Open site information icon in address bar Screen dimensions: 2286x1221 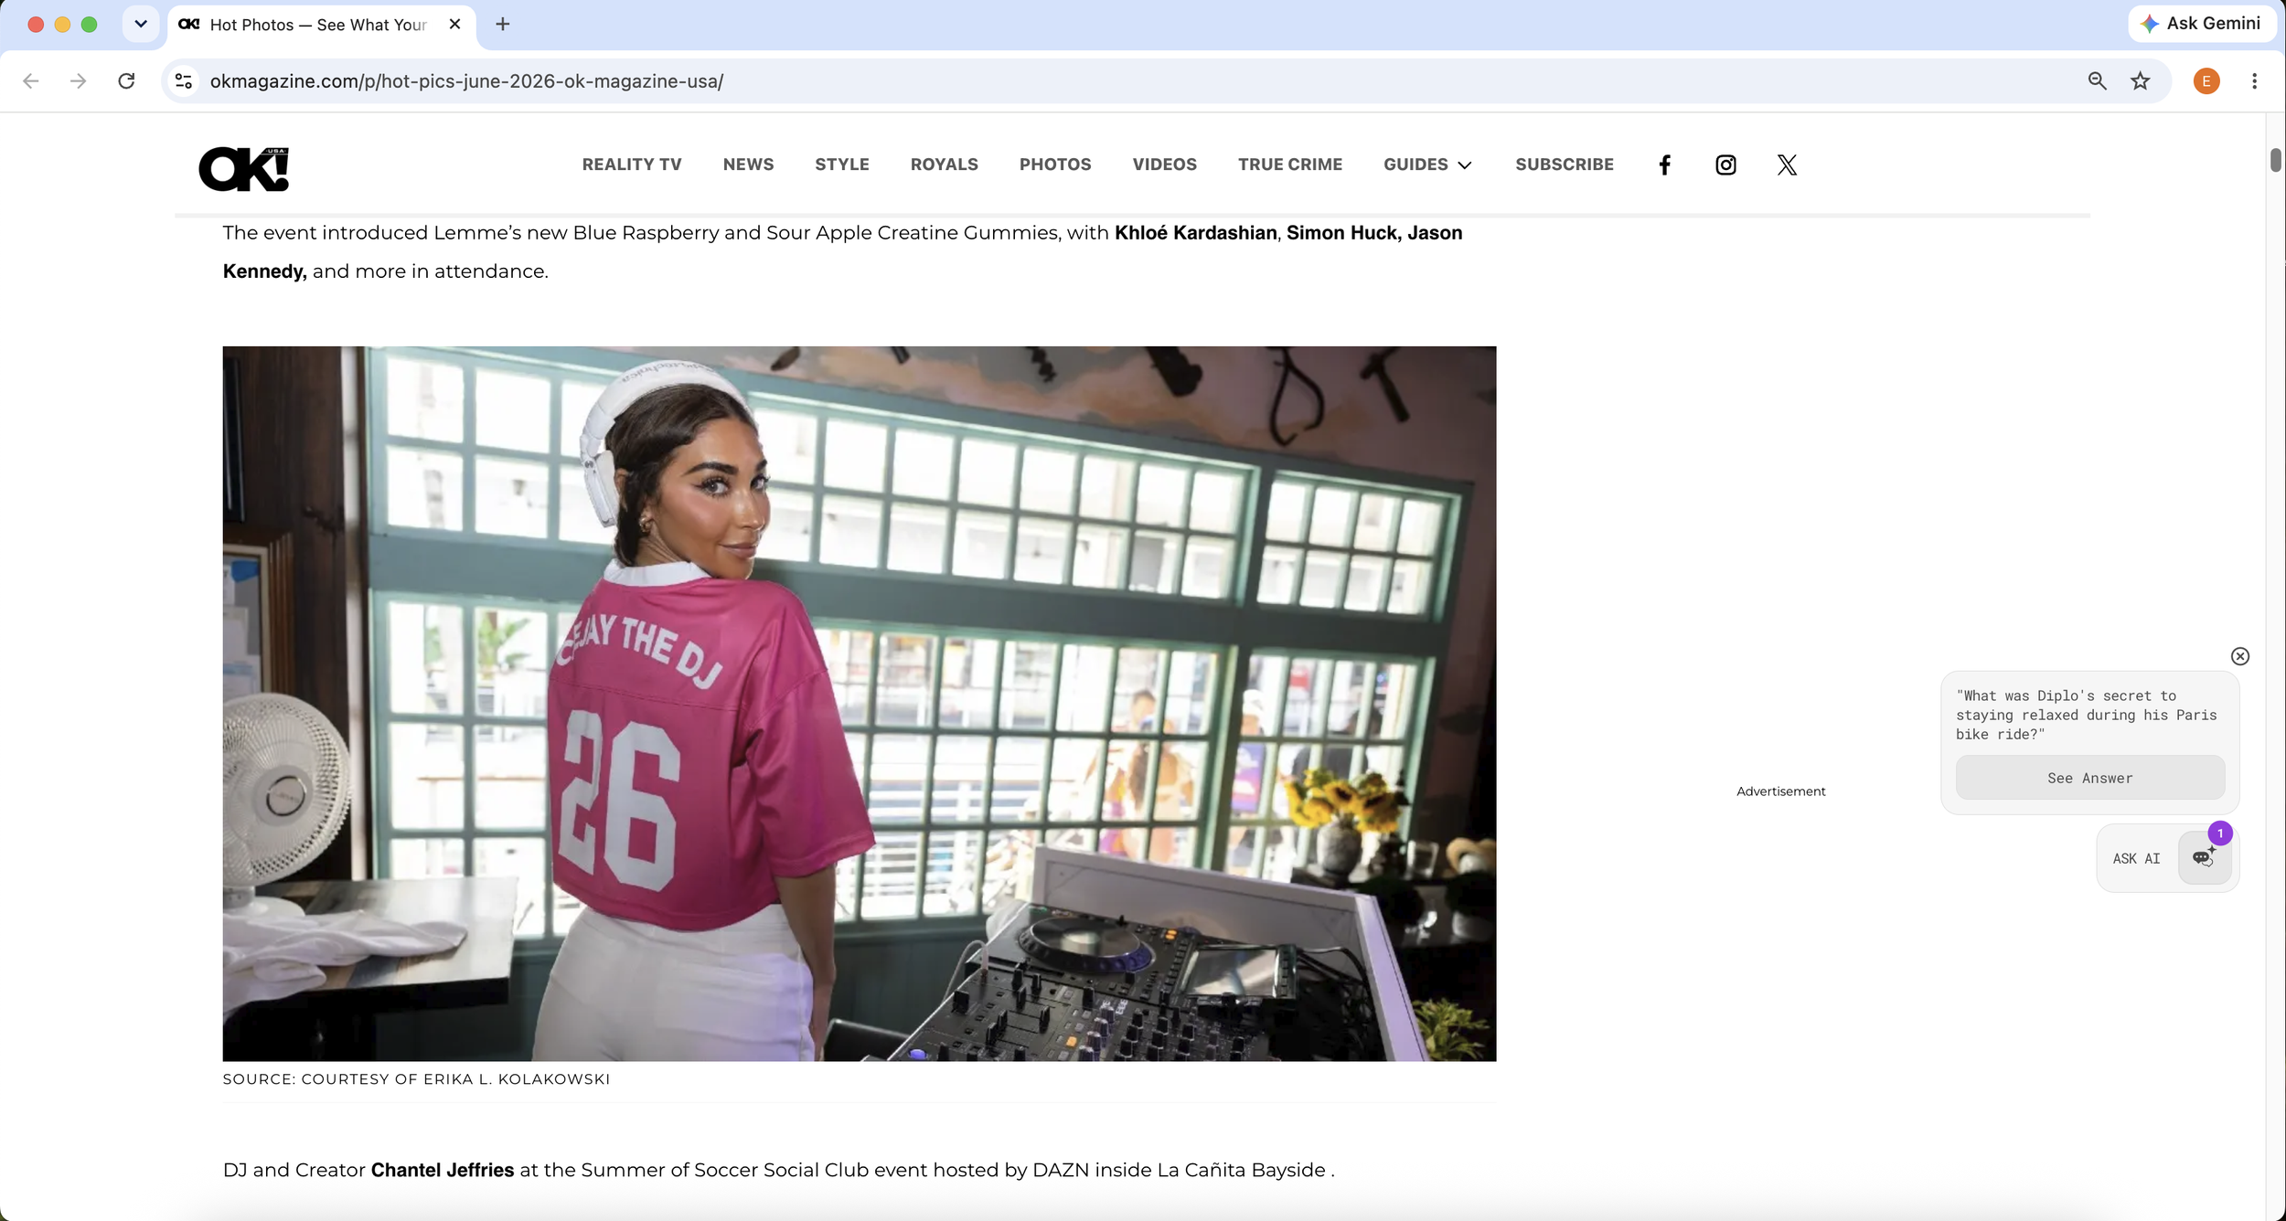pos(184,81)
